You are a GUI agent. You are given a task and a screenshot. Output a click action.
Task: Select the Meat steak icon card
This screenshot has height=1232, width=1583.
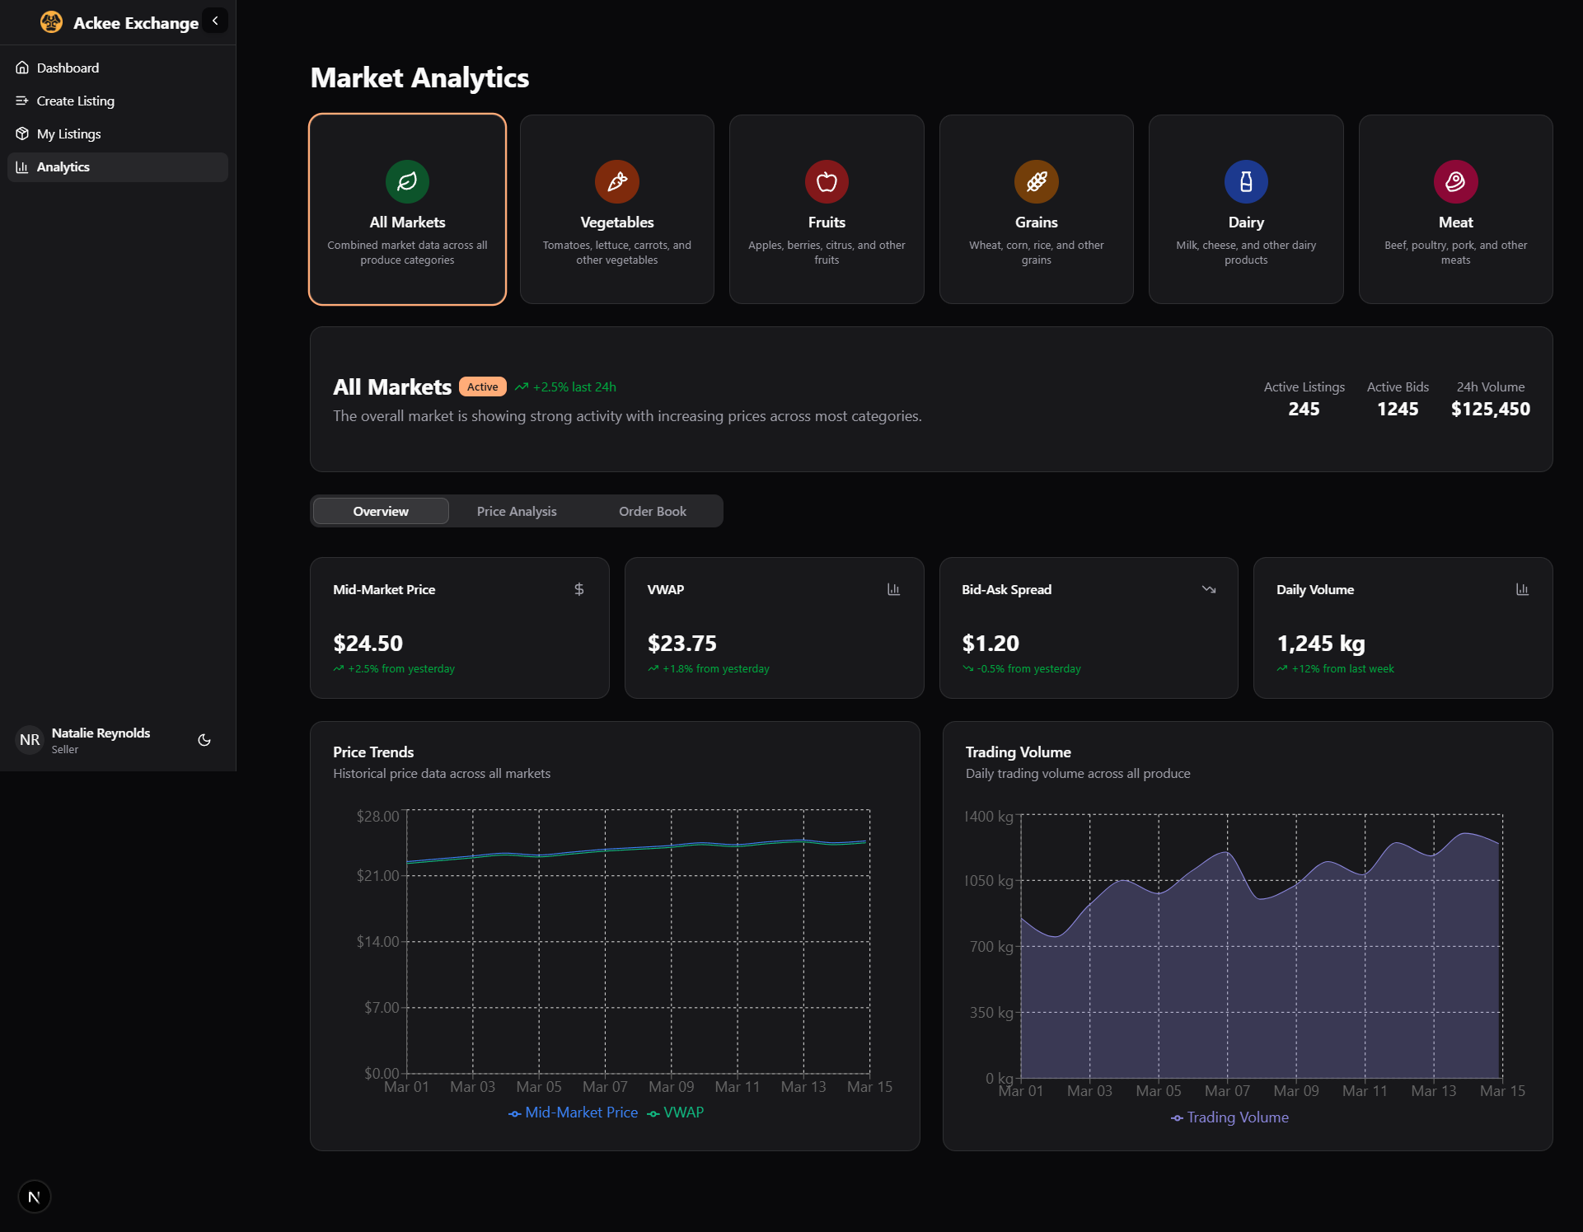[1455, 181]
